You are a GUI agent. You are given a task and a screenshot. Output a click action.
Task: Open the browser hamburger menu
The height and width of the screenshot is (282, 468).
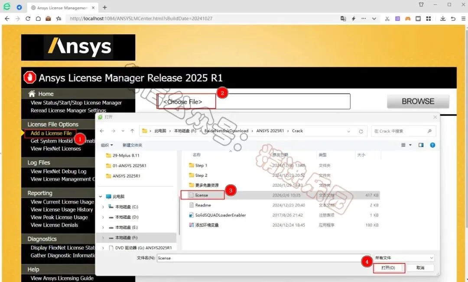[463, 19]
